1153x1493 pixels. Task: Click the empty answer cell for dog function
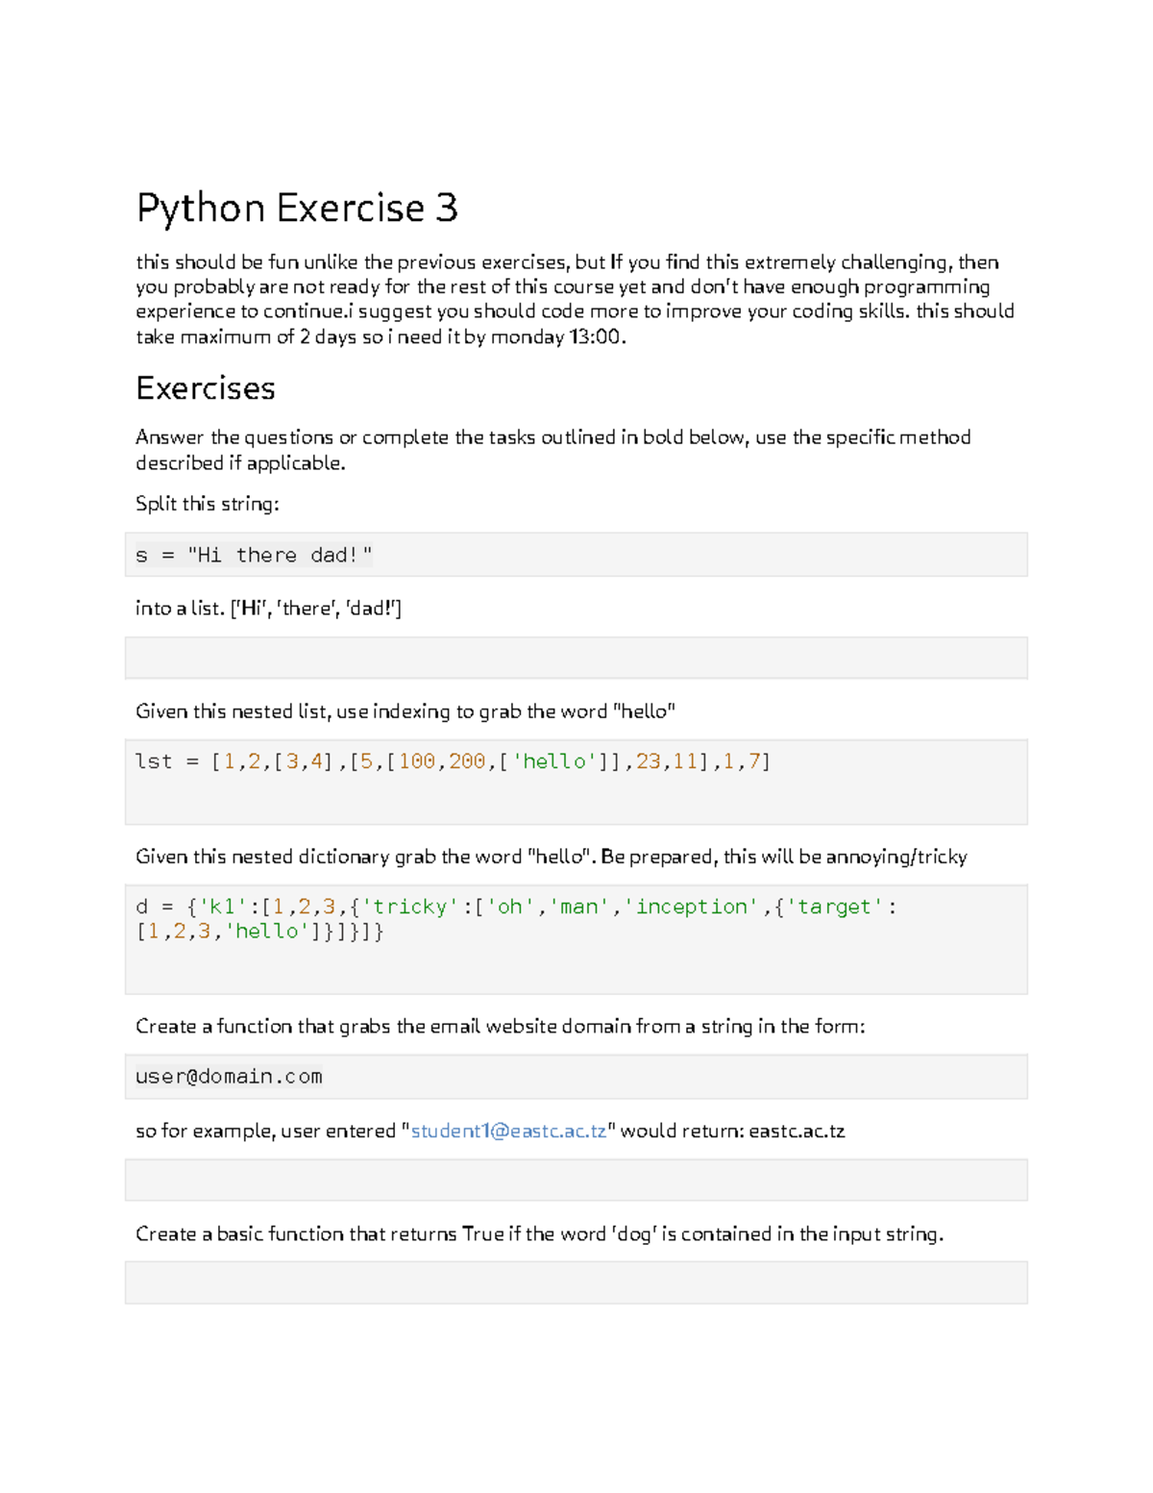point(576,1282)
